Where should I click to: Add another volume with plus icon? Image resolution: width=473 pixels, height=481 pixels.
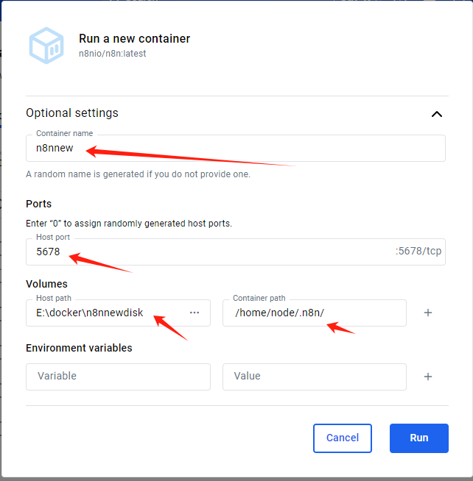[x=428, y=313]
